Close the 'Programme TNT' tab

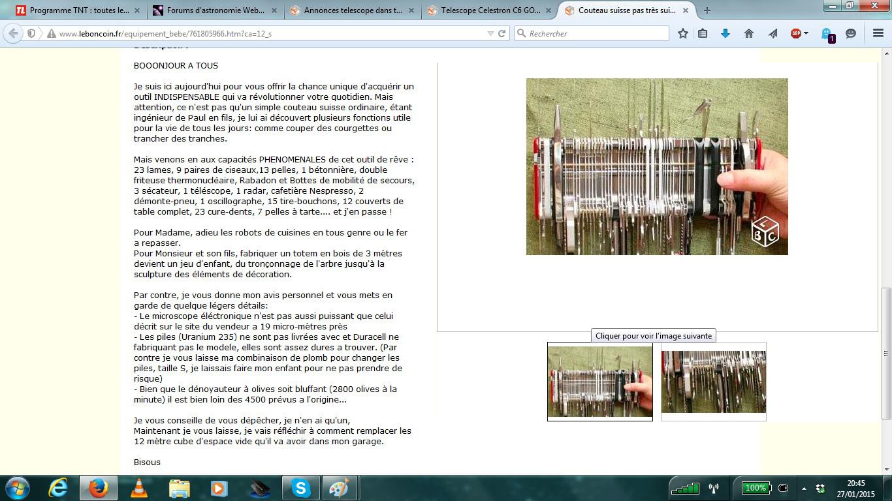(x=136, y=10)
